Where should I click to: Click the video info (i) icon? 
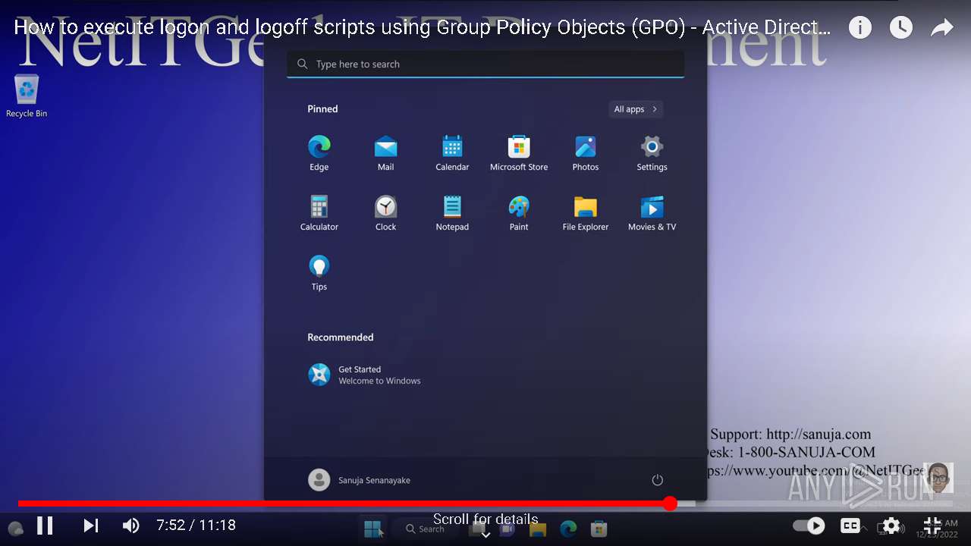[x=859, y=28]
